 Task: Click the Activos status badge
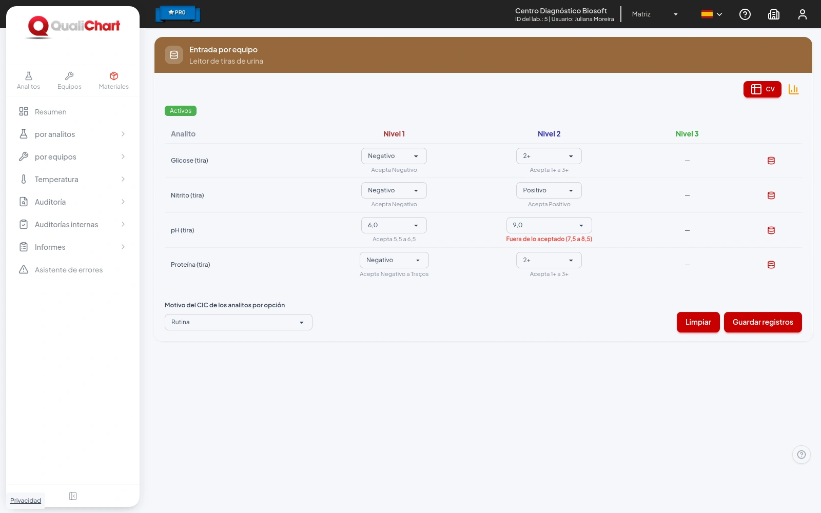point(181,111)
